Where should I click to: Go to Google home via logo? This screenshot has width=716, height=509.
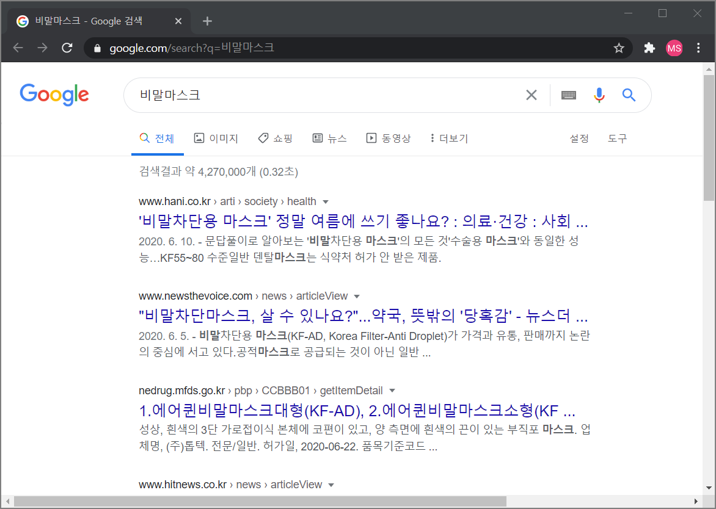pos(54,95)
